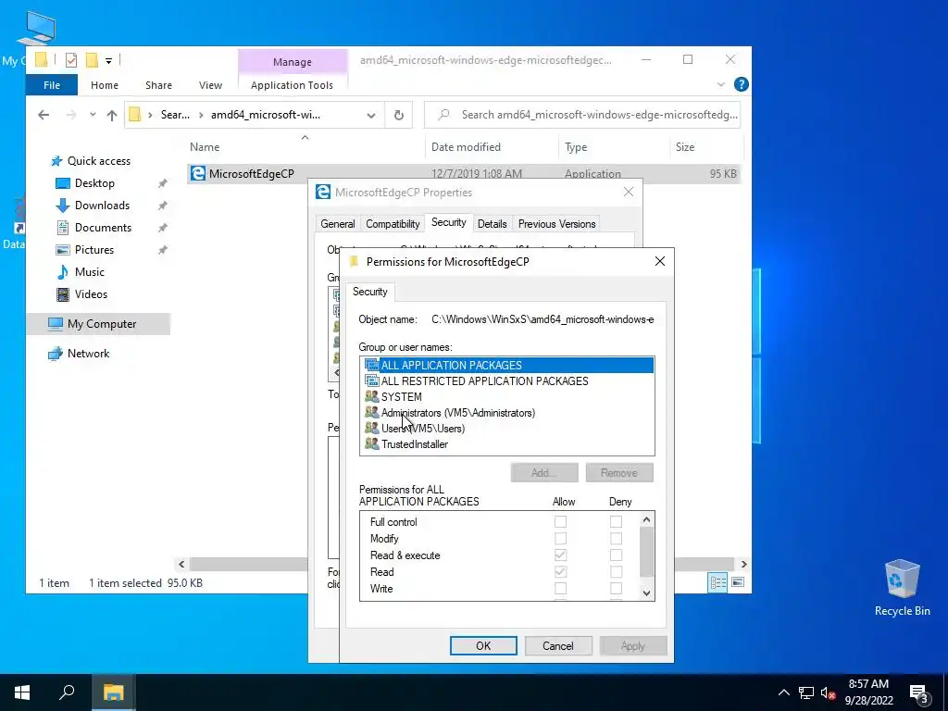Switch to details view layout icon
948x711 pixels.
(x=718, y=582)
